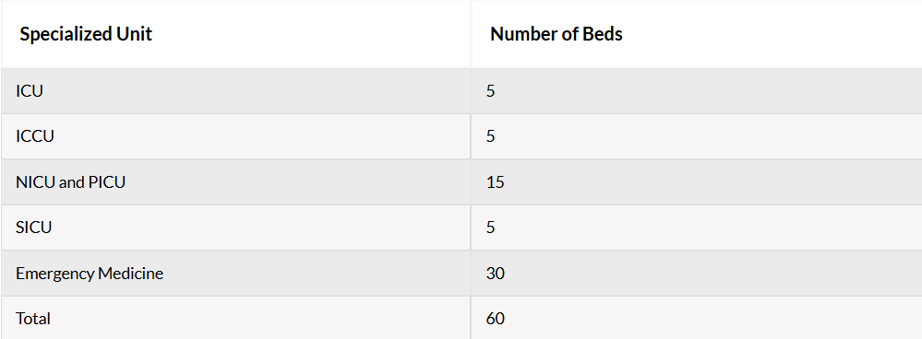
Task: Click the Specialized Unit column header
Action: [86, 34]
